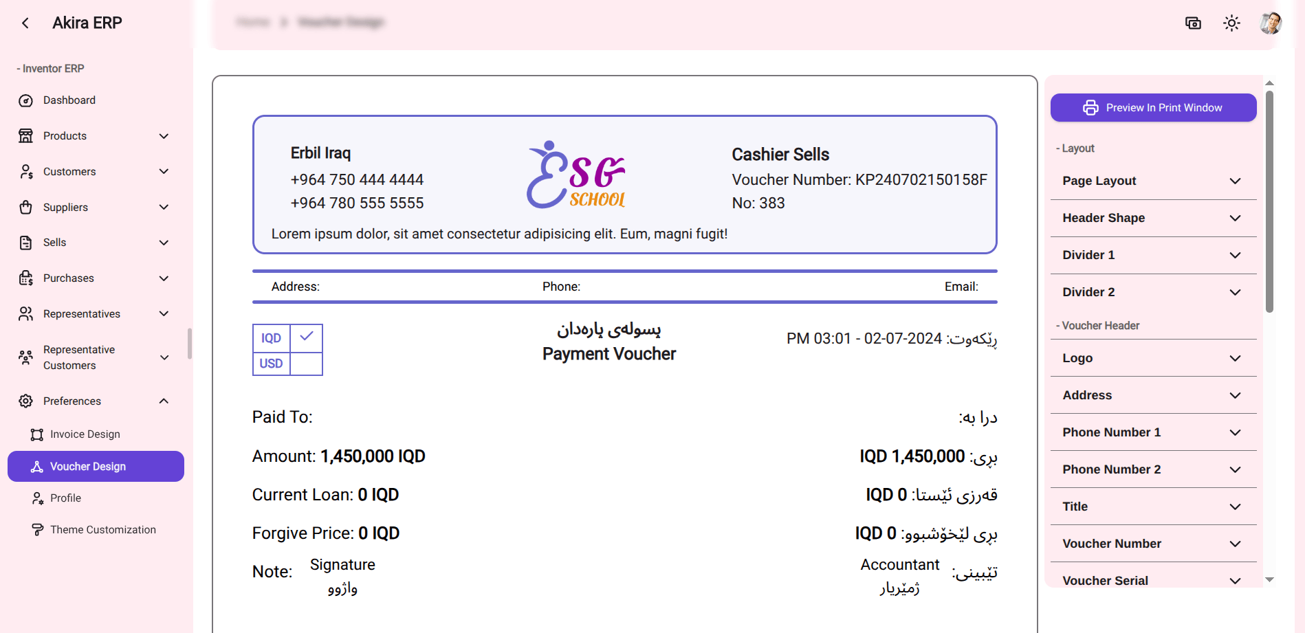Screen dimensions: 1305x633
Task: Click the Profile user-settings icon
Action: [x=37, y=498]
